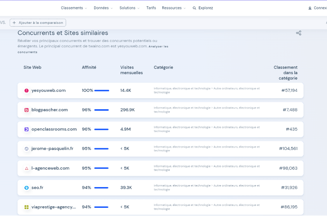Viewport: 327px width, 216px height.
Task: Click the yesyouweb.com red favicon
Action: (27, 90)
